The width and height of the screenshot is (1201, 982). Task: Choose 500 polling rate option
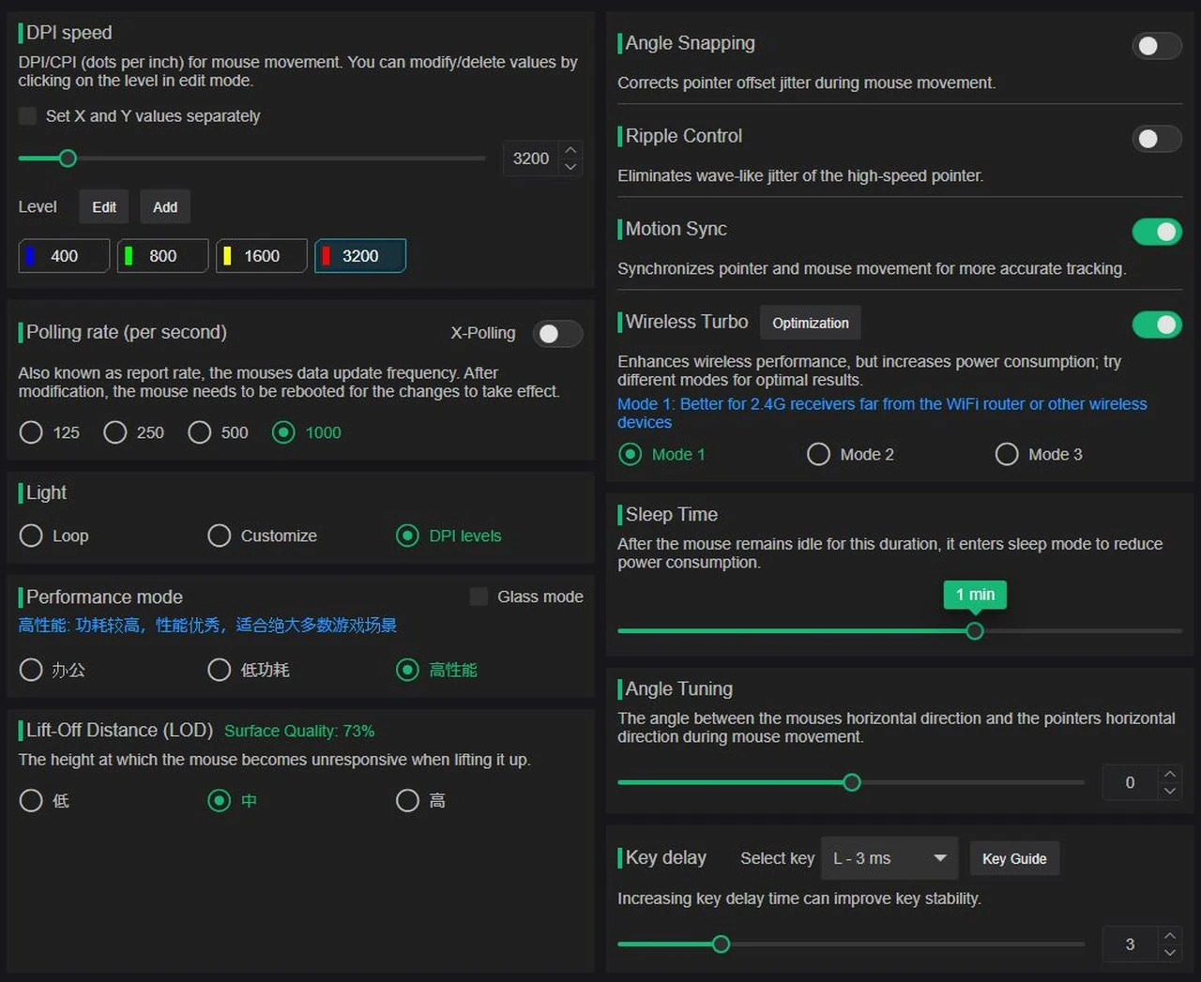click(200, 432)
